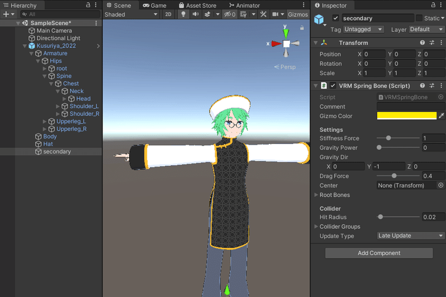Image resolution: width=446 pixels, height=297 pixels.
Task: Switch to the Asset Store tab
Action: pos(198,6)
